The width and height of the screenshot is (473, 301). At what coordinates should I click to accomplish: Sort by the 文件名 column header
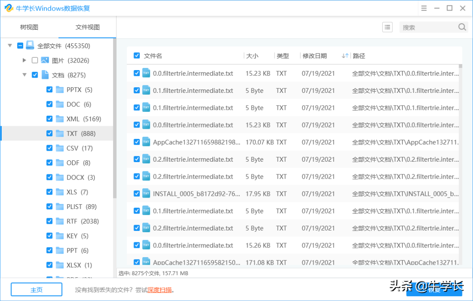coord(153,56)
